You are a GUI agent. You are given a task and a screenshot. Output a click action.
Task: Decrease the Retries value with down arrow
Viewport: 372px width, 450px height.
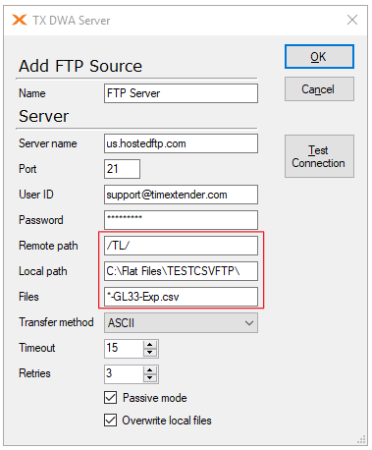150,378
